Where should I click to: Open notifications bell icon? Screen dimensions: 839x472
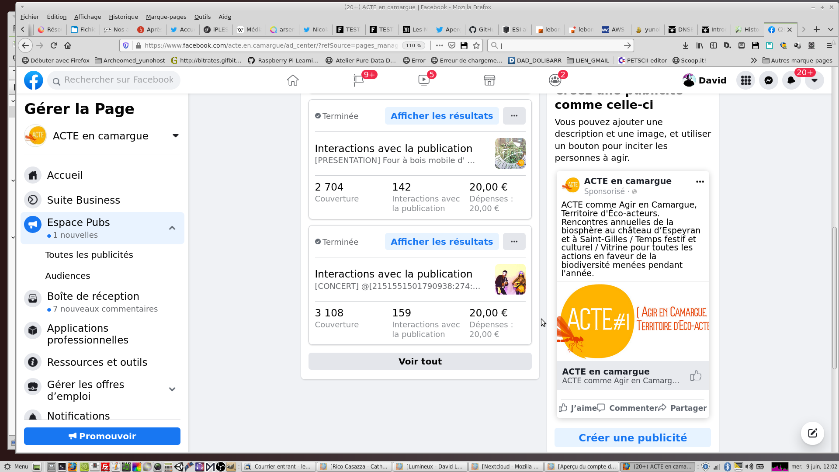[x=791, y=80]
